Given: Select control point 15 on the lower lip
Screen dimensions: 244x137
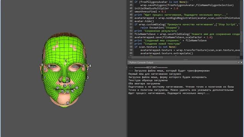Looking at the screenshot, I should coord(63,91).
